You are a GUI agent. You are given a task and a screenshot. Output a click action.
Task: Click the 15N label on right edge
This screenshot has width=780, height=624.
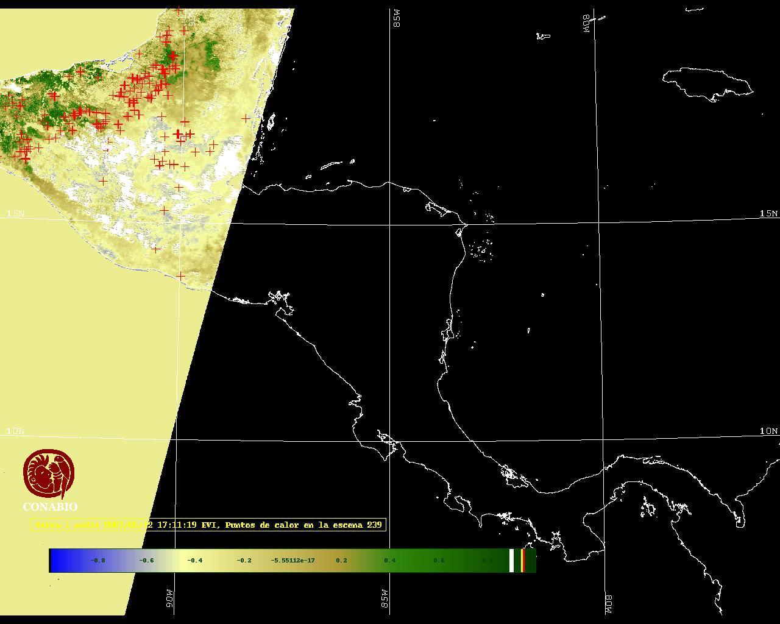768,213
